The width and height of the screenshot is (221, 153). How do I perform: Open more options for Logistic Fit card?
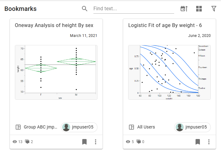pyautogui.click(x=209, y=142)
